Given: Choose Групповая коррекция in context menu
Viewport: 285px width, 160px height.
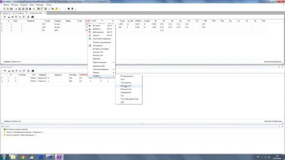Looking at the screenshot, I should 102,39.
